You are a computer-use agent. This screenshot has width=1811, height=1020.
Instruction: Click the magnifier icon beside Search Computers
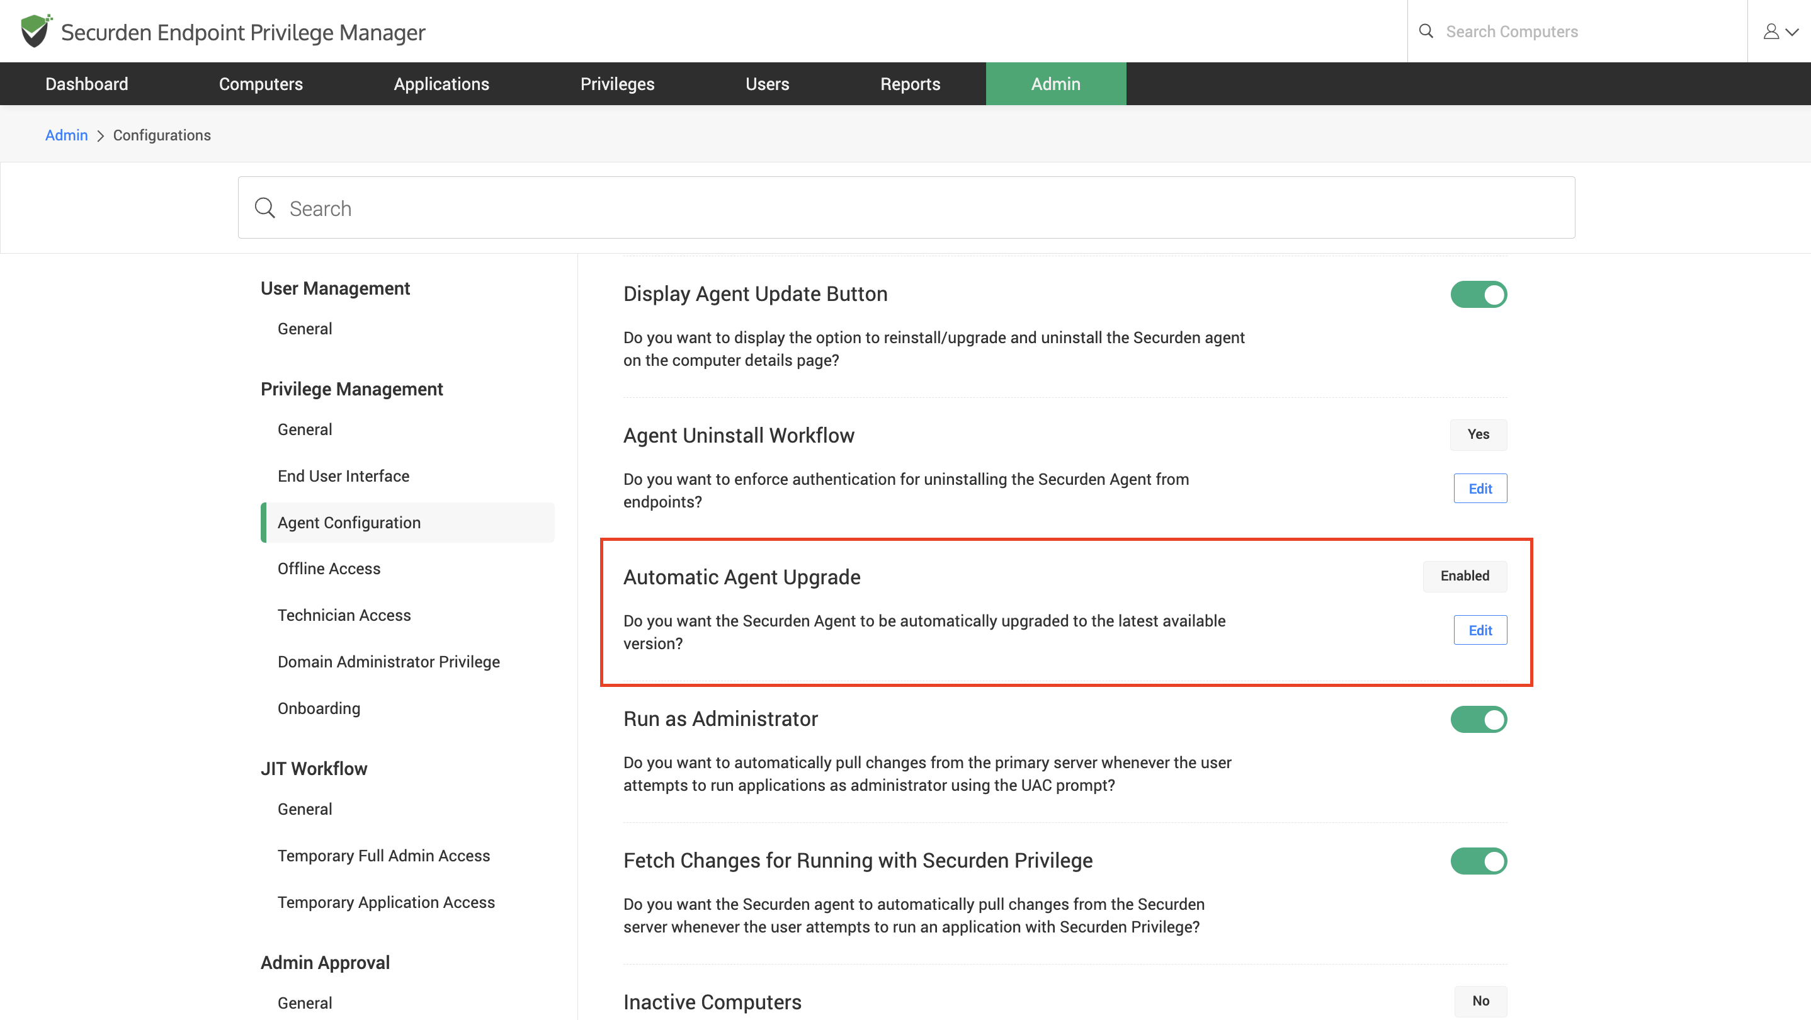click(x=1426, y=31)
